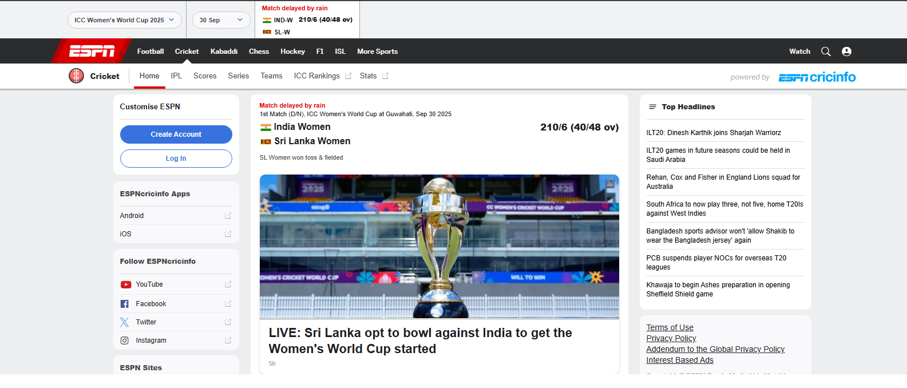Open F1 in the top navigation

320,52
